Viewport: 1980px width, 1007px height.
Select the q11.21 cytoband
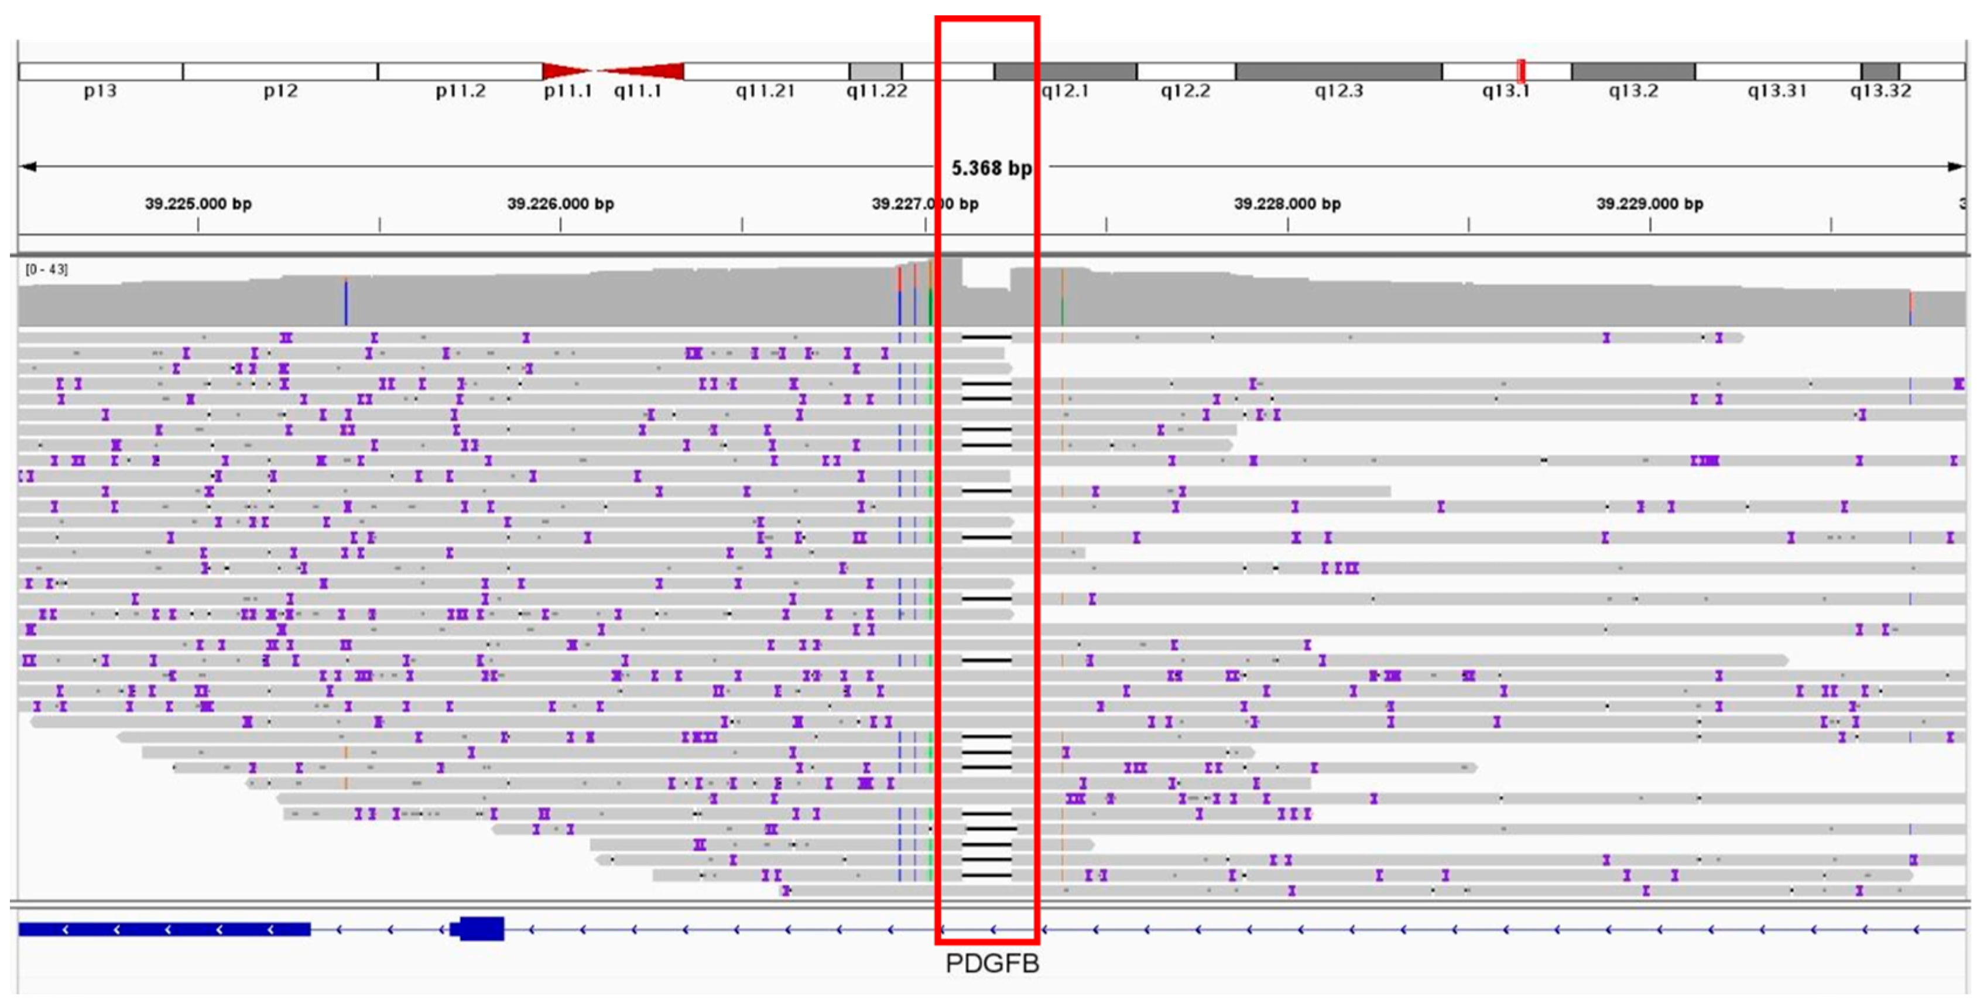766,71
